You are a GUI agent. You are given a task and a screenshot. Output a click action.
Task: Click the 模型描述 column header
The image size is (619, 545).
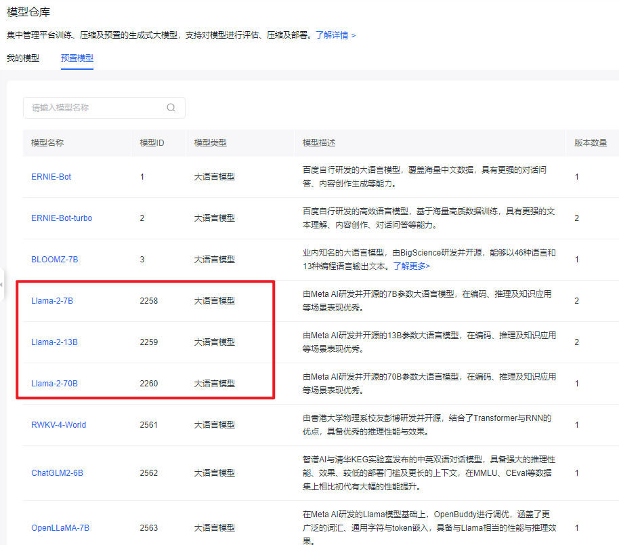point(319,142)
